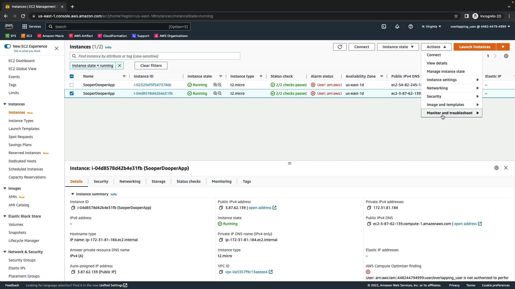Image resolution: width=515 pixels, height=289 pixels.
Task: Switch to the Status checks tab
Action: point(188,181)
